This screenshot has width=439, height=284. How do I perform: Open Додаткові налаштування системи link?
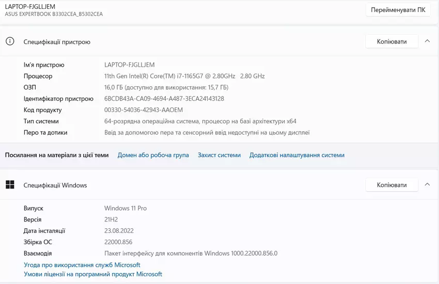pos(296,155)
